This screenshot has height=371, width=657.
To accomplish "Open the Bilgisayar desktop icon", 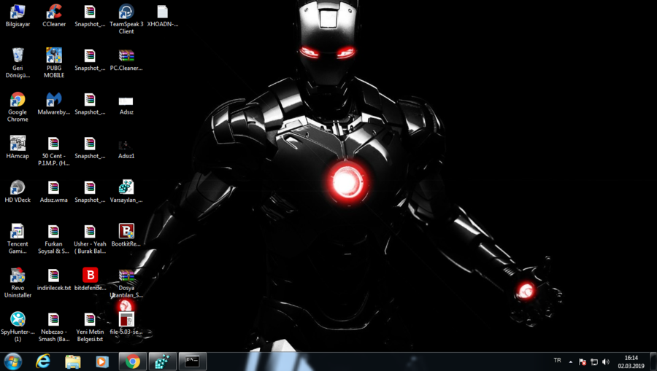I will point(18,16).
